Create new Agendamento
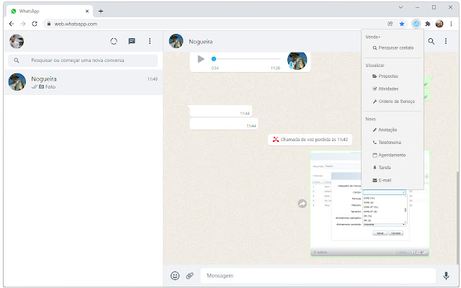461x288 pixels. pos(389,156)
